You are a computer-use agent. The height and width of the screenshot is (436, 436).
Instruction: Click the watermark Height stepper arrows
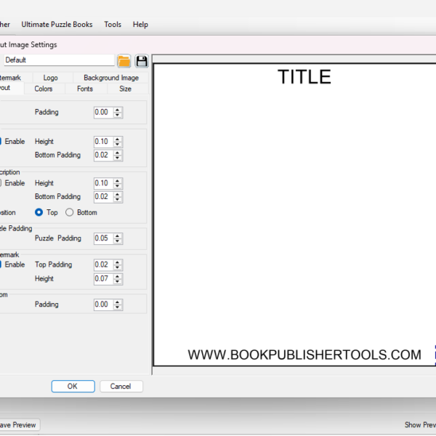(118, 278)
